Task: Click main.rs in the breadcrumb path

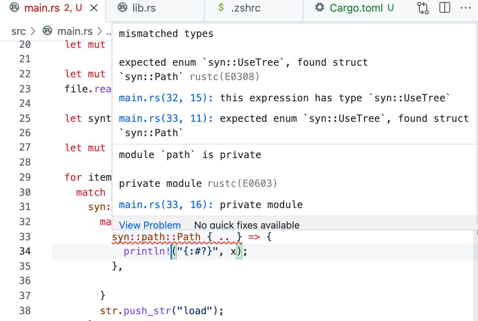Action: [x=75, y=31]
